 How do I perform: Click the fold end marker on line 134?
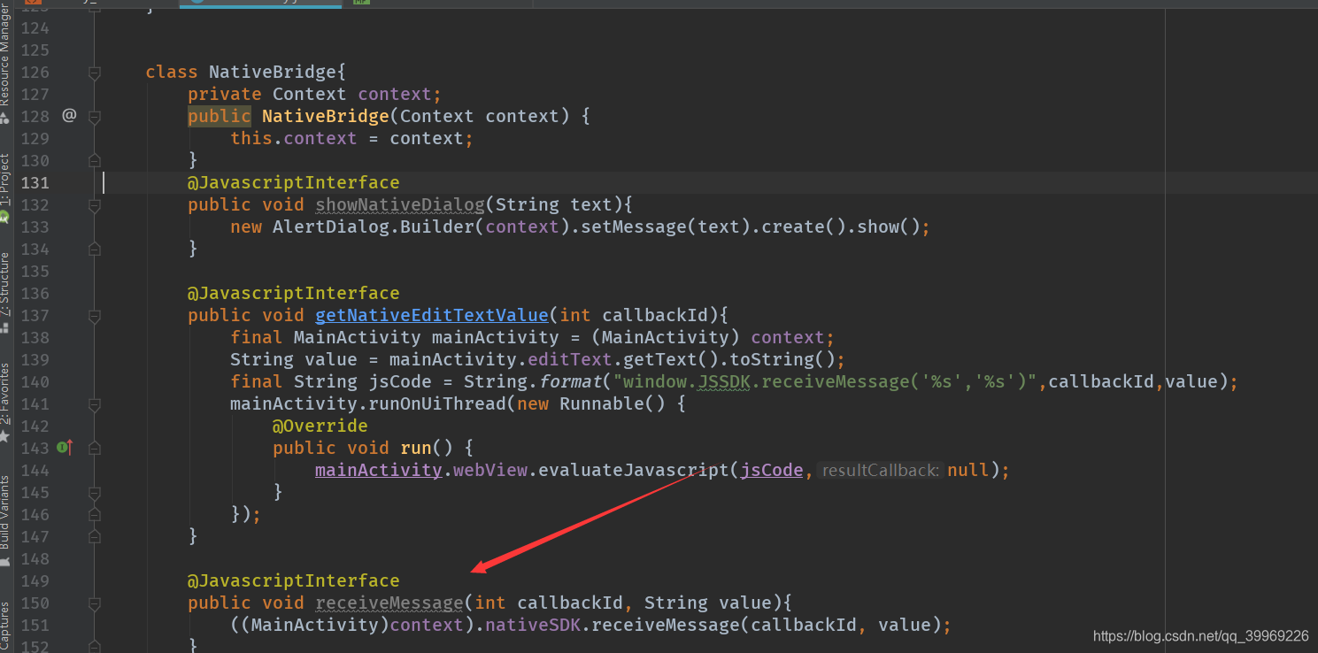pyautogui.click(x=95, y=250)
